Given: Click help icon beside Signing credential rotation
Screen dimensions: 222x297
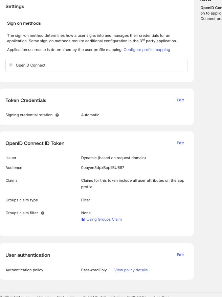Looking at the screenshot, I should coord(57,115).
